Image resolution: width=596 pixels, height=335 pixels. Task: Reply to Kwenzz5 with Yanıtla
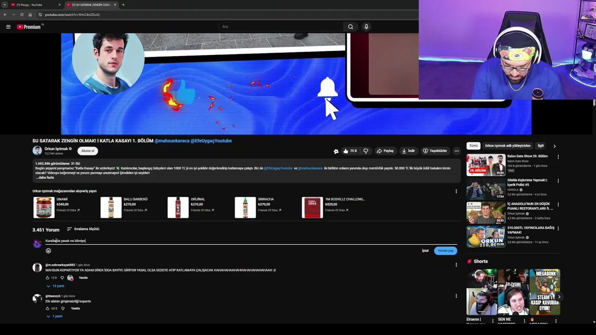(75, 308)
